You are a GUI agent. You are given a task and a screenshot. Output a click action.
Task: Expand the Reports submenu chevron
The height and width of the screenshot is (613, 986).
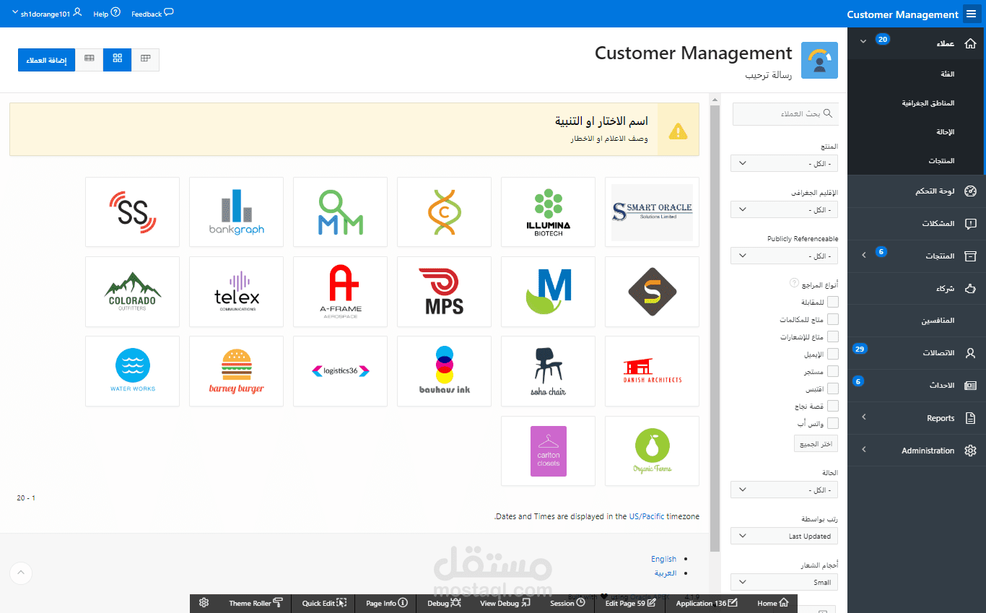coord(863,417)
